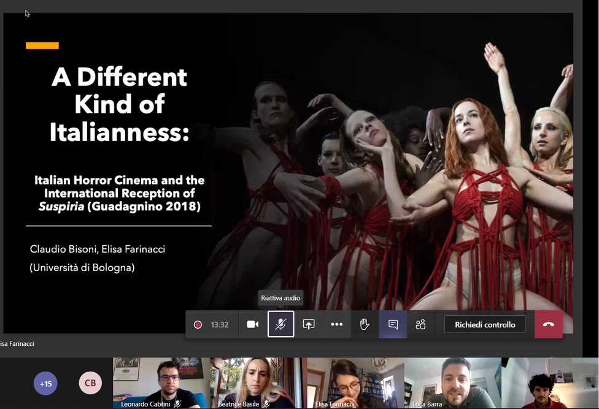Raise your hand in the meeting

coord(365,324)
